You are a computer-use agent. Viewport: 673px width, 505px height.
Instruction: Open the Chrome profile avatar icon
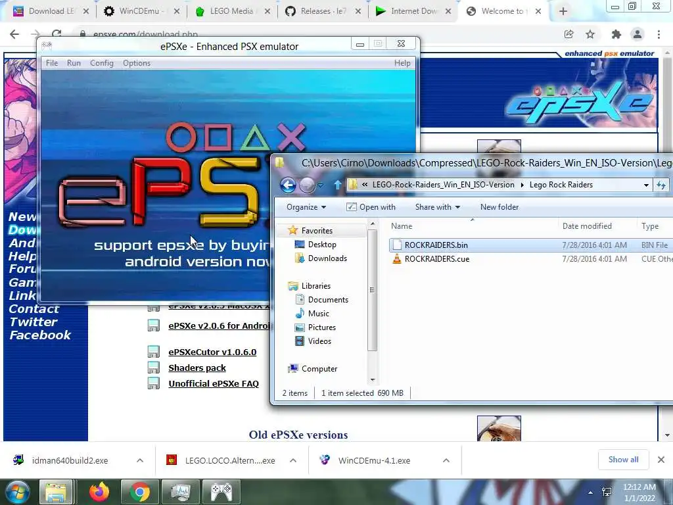638,34
